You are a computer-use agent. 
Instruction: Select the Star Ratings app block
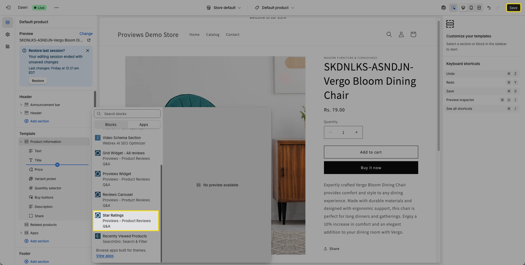pyautogui.click(x=126, y=221)
